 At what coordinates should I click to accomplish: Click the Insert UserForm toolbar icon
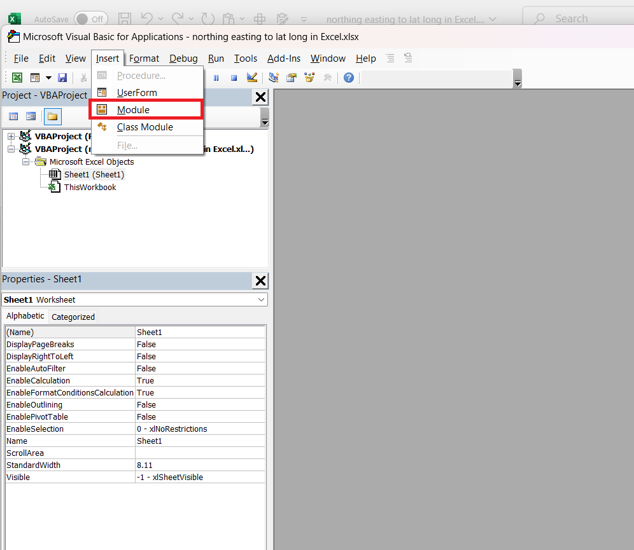tap(35, 78)
